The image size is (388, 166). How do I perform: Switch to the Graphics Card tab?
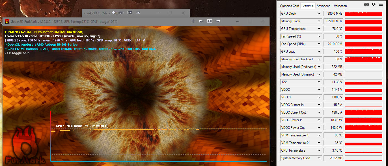click(290, 6)
